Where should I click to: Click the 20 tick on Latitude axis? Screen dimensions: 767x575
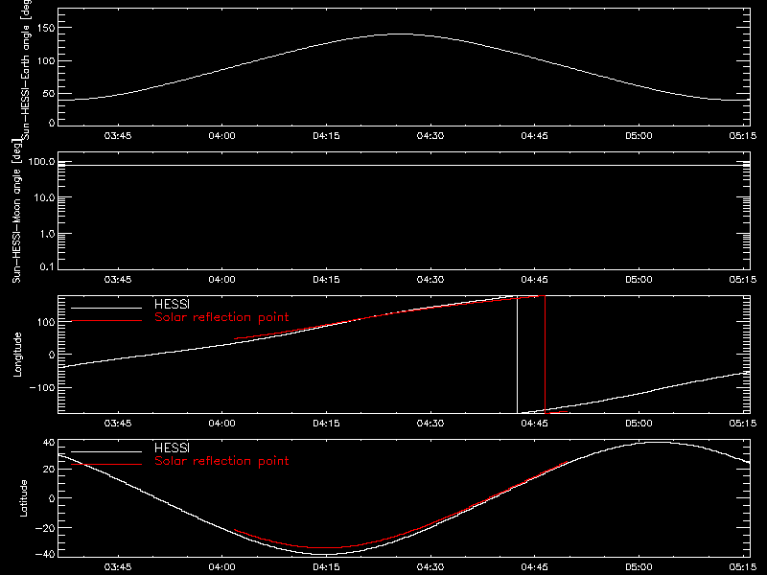tap(49, 470)
